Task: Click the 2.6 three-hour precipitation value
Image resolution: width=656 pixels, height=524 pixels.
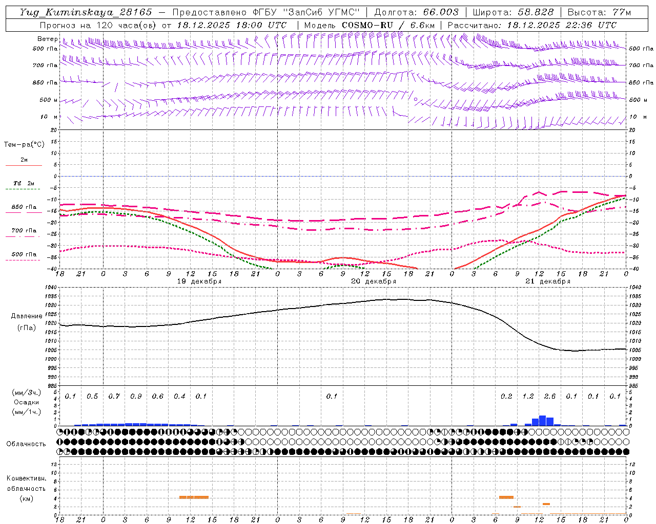Action: point(550,397)
